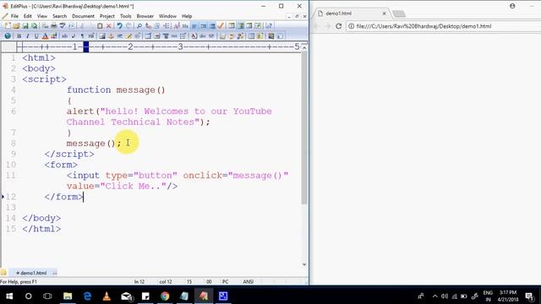Image resolution: width=541 pixels, height=304 pixels.
Task: Toggle the Word wrap toolbar button
Action: pyautogui.click(x=194, y=26)
